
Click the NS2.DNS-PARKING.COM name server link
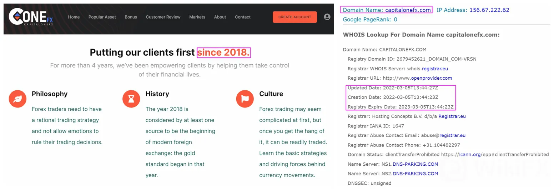pyautogui.click(x=415, y=174)
